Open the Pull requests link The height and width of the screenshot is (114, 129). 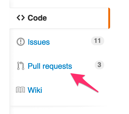(x=50, y=66)
